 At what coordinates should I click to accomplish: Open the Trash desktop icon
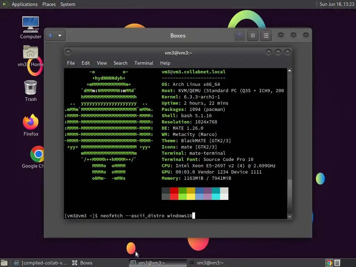click(x=31, y=91)
